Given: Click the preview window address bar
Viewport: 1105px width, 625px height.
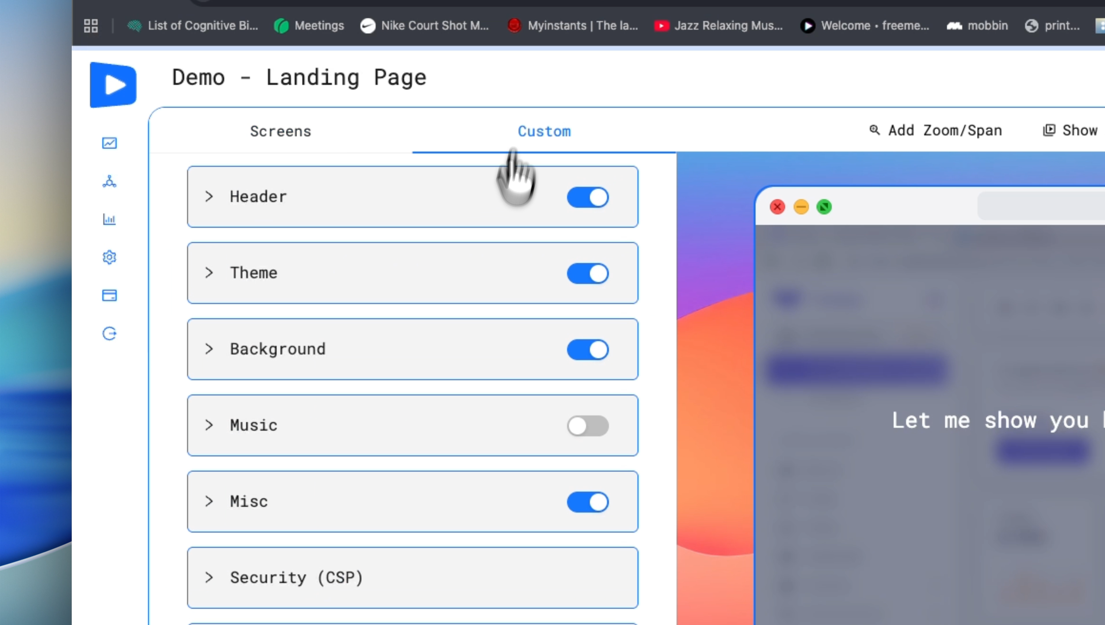Looking at the screenshot, I should tap(1041, 207).
